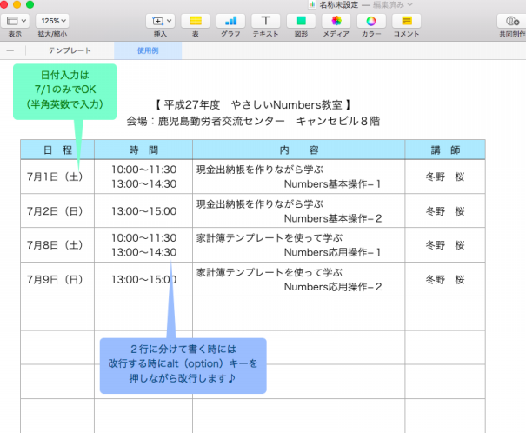526x433 pixels.
Task: Insert a shape via 図形 icon
Action: point(301,21)
